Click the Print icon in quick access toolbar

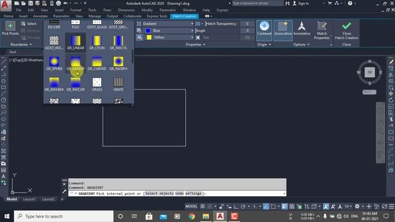(59, 3)
